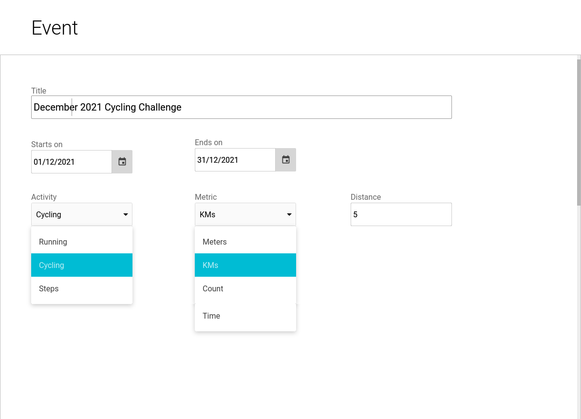Focus the Ends on date field
581x419 pixels.
(235, 160)
